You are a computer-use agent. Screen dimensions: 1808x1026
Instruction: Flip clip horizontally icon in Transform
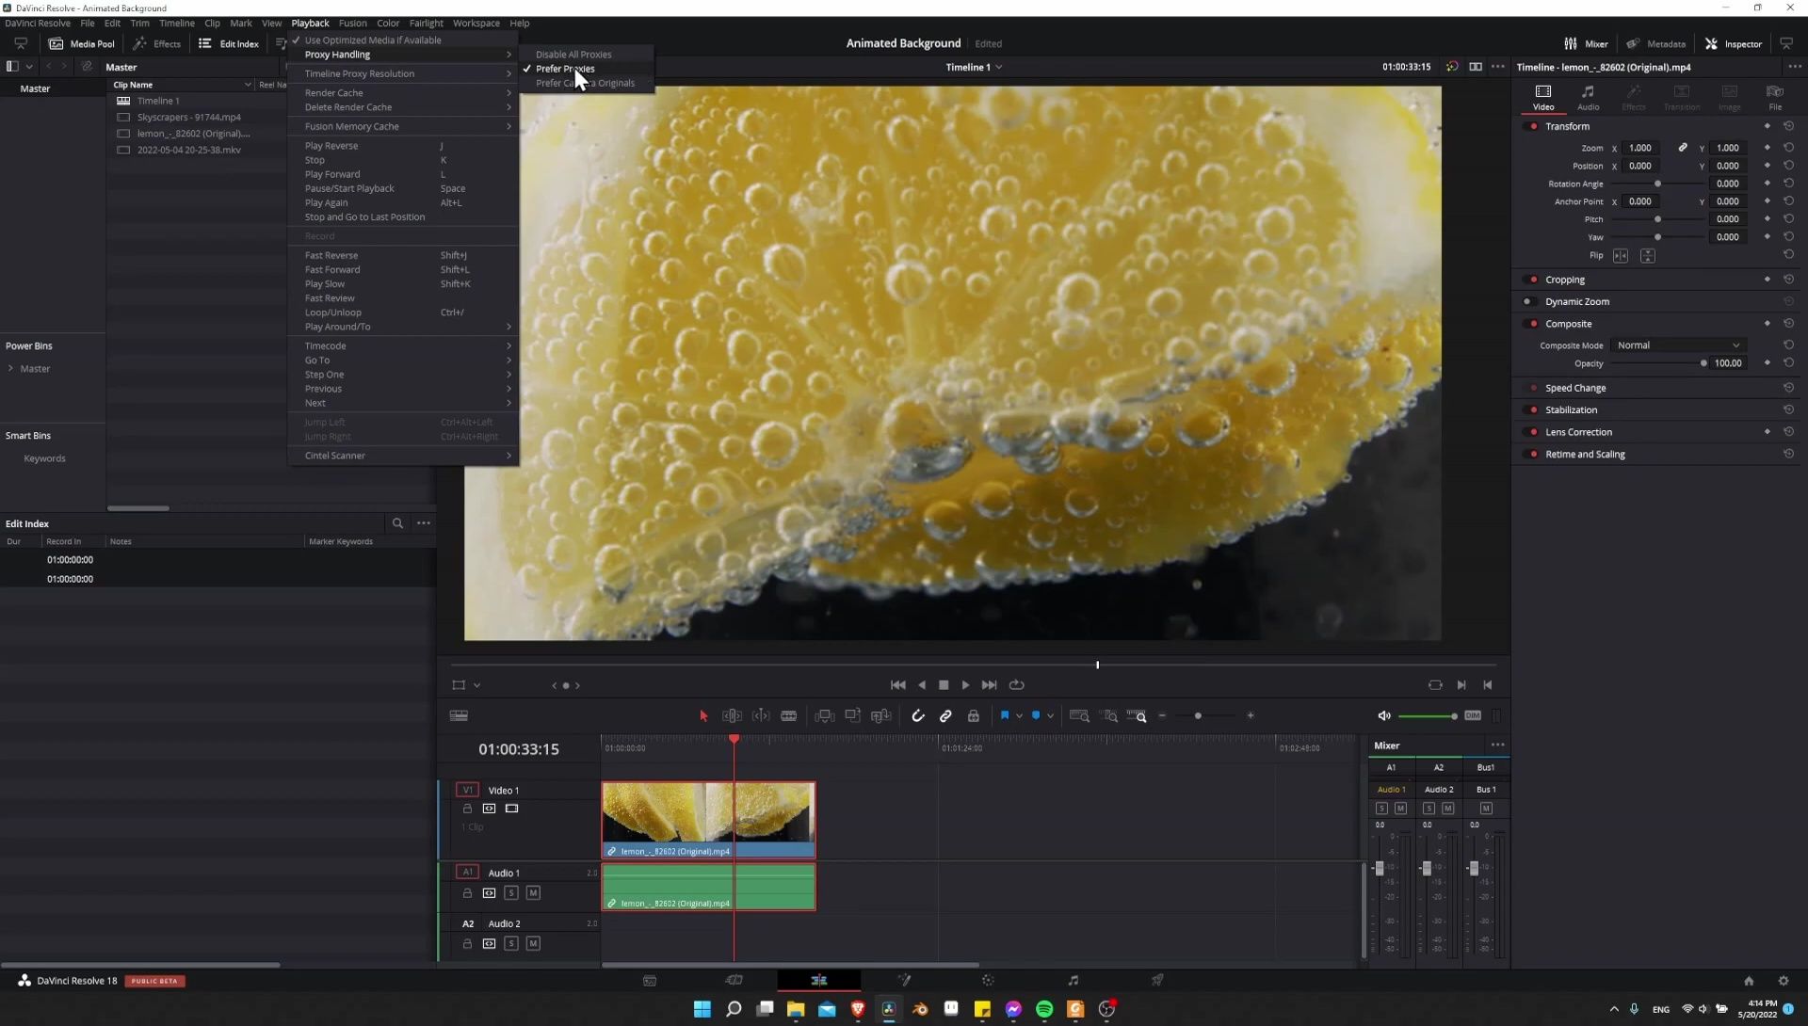click(x=1621, y=256)
